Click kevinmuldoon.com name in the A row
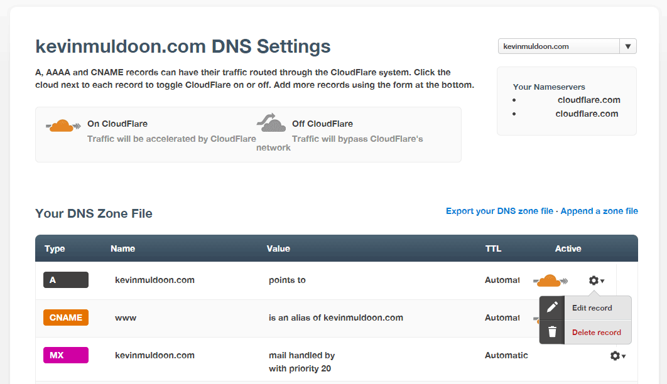Image resolution: width=667 pixels, height=384 pixels. [x=155, y=280]
